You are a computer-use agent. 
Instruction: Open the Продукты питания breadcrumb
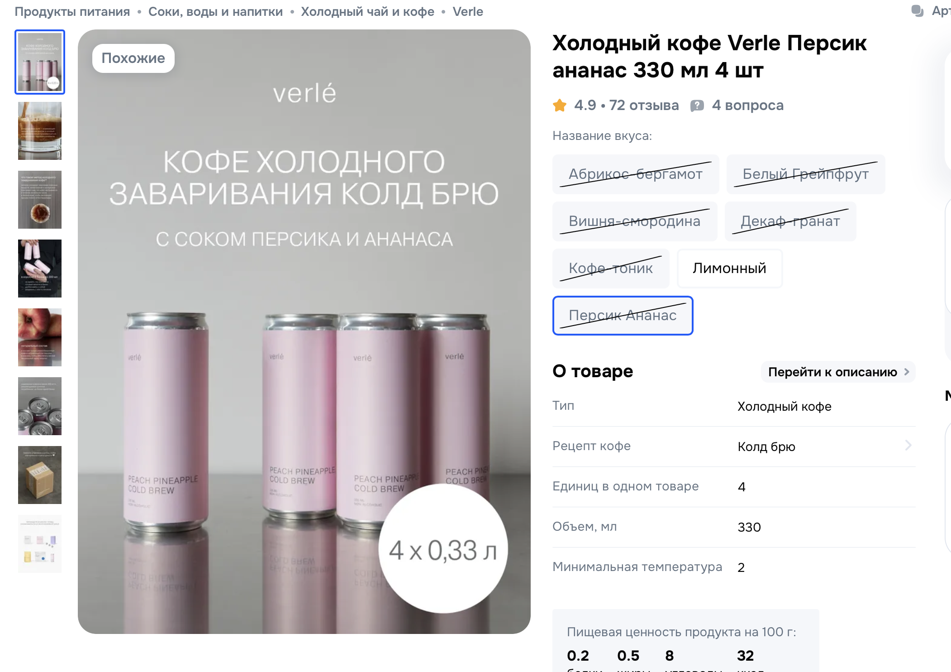72,11
